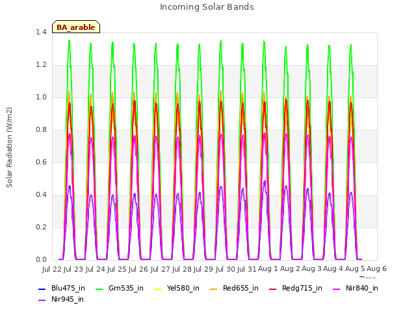Click the Nir945_in legend color swatch

coord(42,300)
